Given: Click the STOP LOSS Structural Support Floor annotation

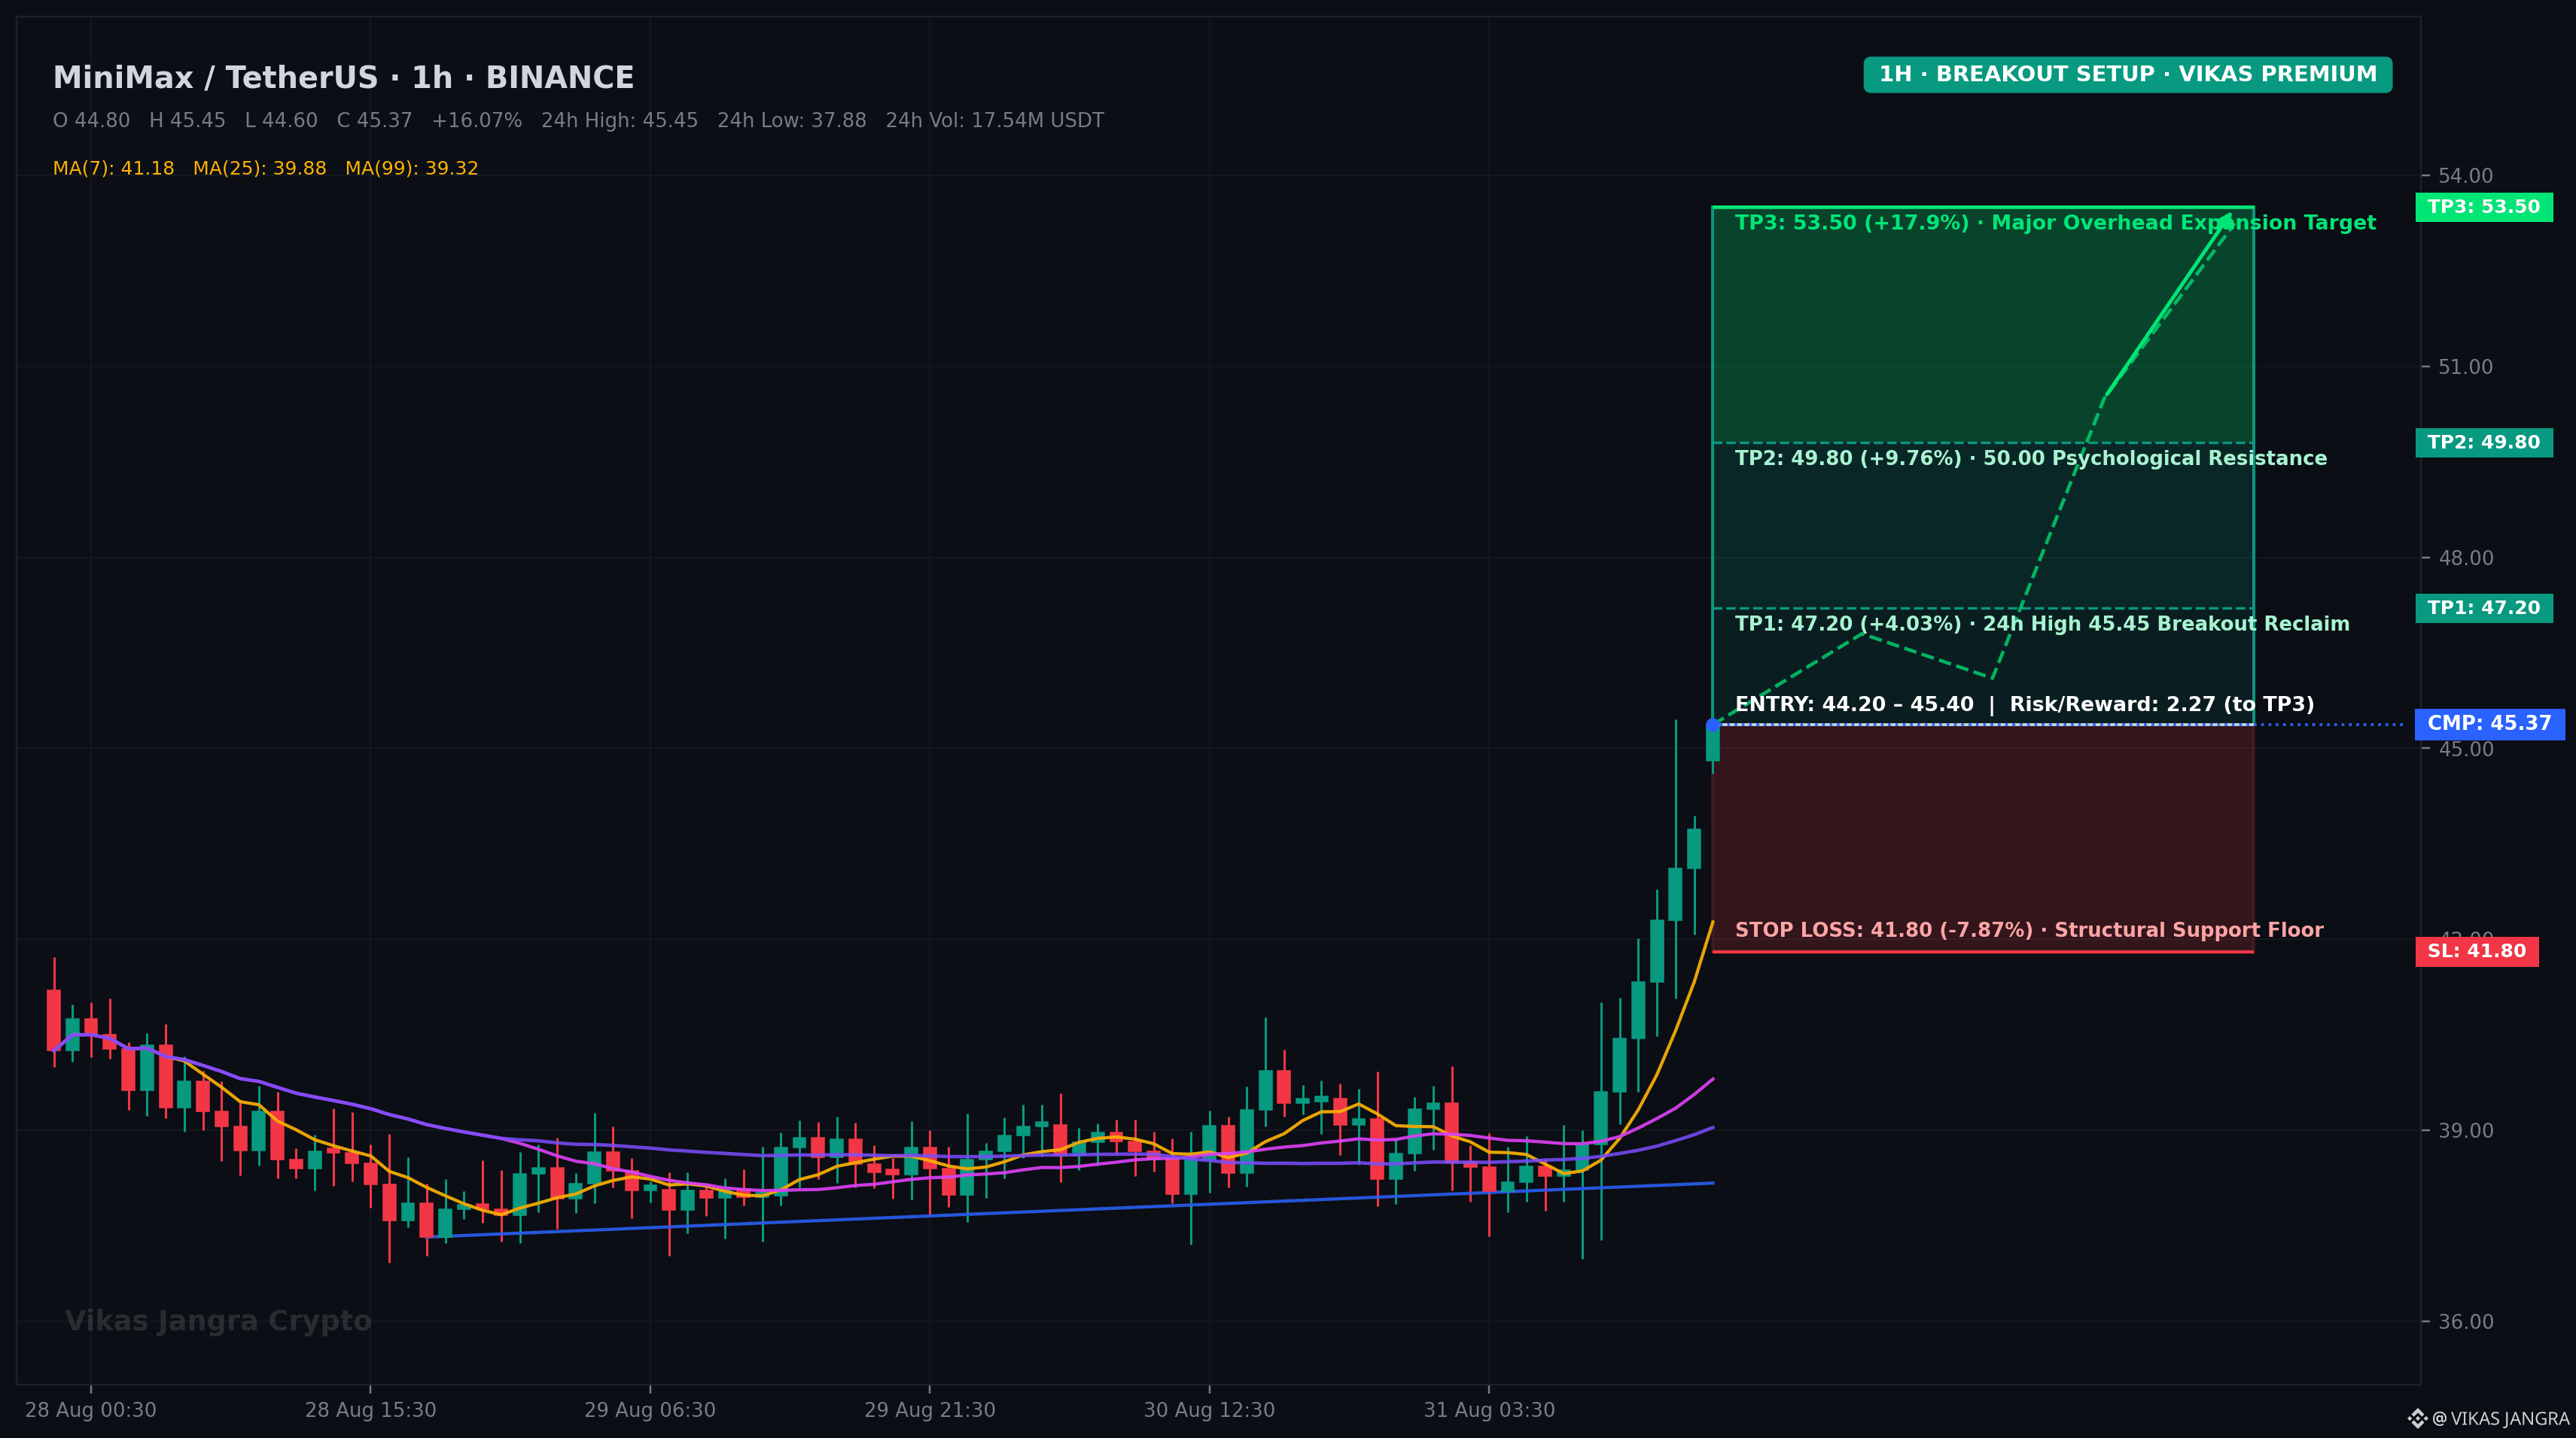Looking at the screenshot, I should [x=2029, y=930].
